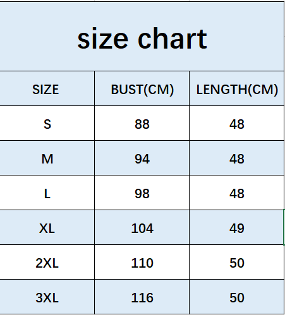This screenshot has width=285, height=315.
Task: Select the cell with size M
Action: [47, 158]
